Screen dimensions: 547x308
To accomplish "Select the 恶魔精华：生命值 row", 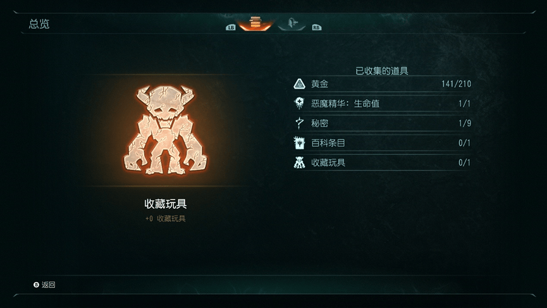I will (383, 103).
